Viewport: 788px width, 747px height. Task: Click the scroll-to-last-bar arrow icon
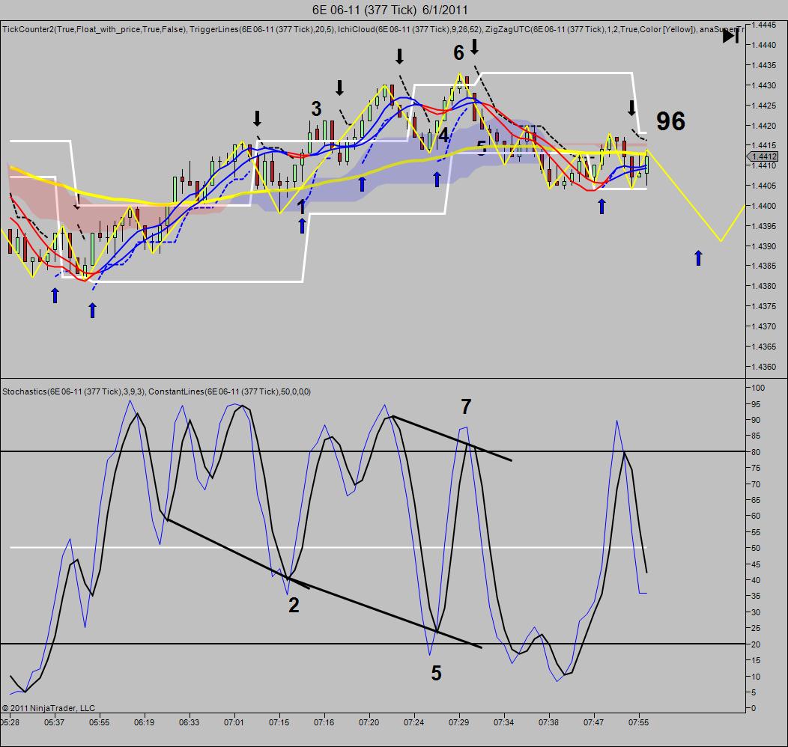pos(731,36)
